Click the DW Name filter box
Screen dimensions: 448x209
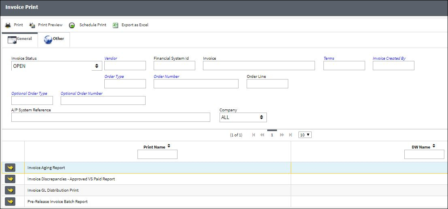click(x=424, y=154)
